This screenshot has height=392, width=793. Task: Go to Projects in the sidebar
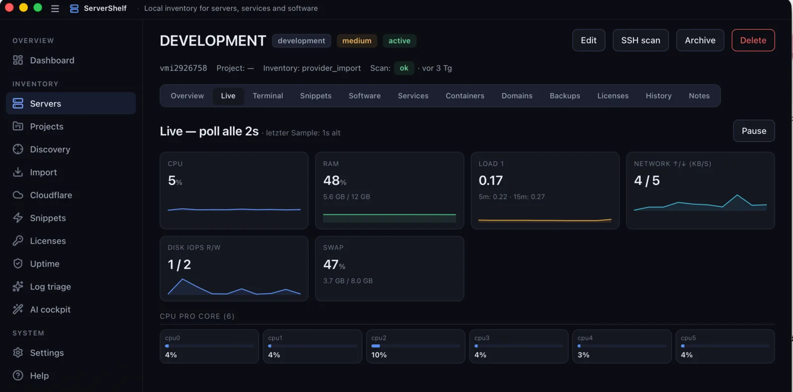pyautogui.click(x=71, y=126)
